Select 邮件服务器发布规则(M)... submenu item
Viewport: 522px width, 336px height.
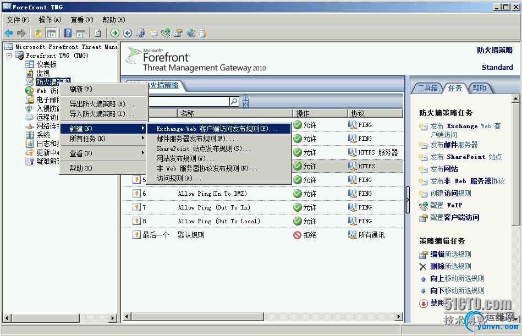click(219, 139)
